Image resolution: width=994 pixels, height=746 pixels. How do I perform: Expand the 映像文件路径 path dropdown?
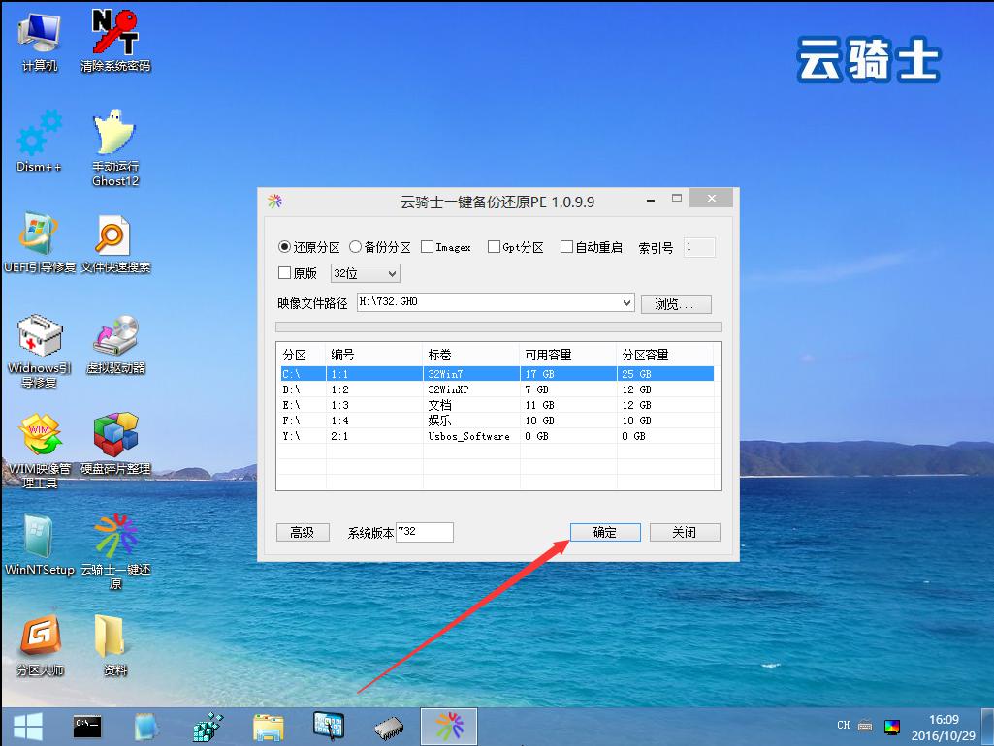[625, 303]
